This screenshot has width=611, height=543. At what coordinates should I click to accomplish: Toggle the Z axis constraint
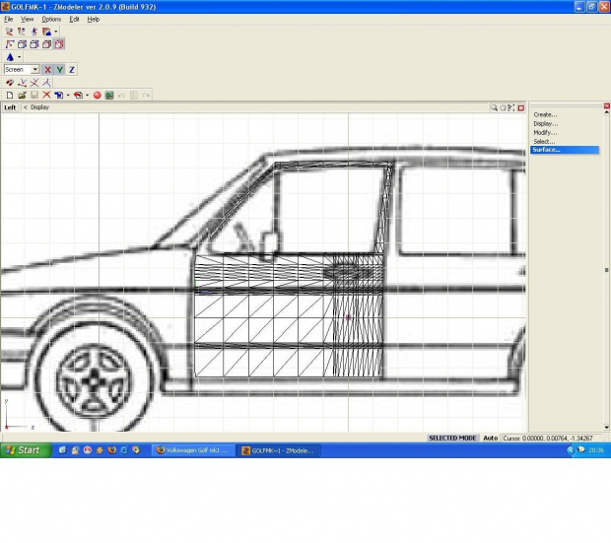pos(72,70)
